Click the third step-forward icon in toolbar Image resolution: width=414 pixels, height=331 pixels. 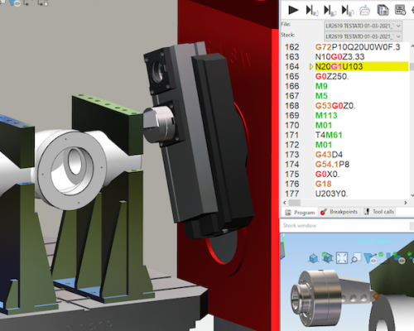347,10
